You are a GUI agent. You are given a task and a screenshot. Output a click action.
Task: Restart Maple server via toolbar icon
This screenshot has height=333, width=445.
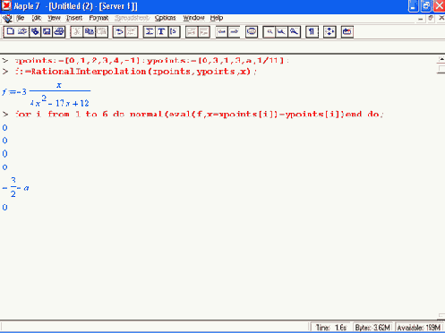click(347, 31)
